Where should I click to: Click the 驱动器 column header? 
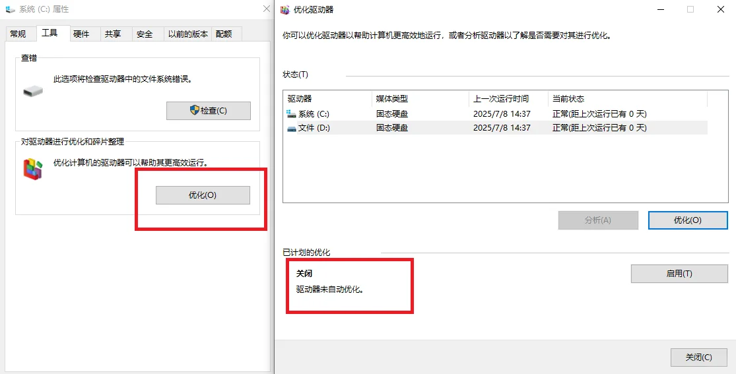pyautogui.click(x=327, y=99)
